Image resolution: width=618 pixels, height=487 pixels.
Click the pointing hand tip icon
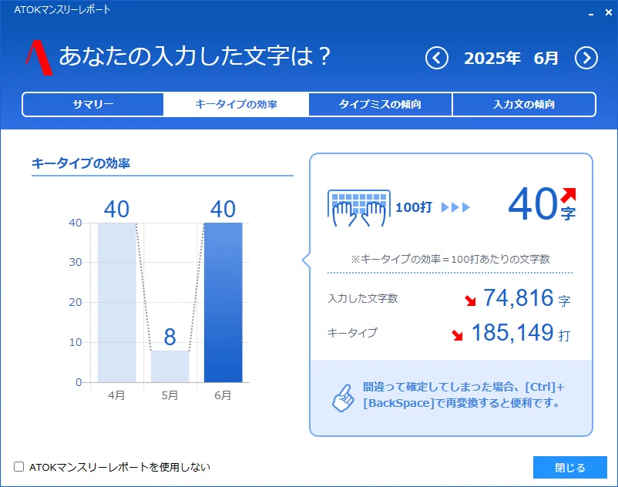[343, 398]
